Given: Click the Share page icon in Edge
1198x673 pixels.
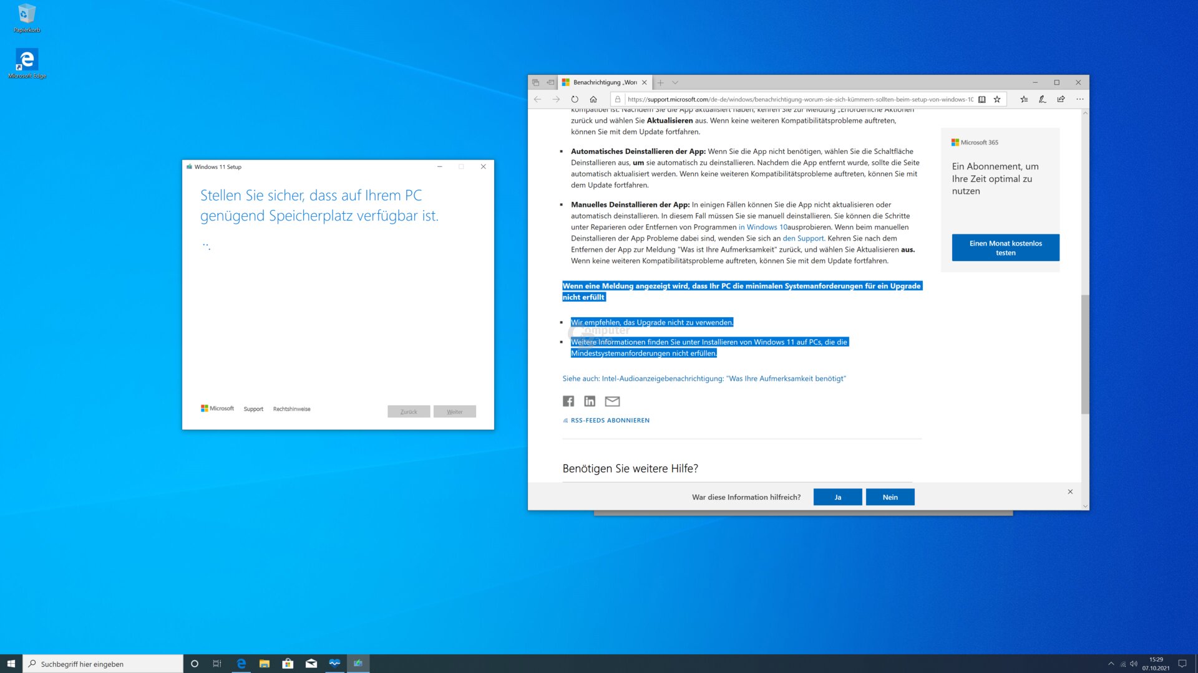Looking at the screenshot, I should click(1061, 99).
